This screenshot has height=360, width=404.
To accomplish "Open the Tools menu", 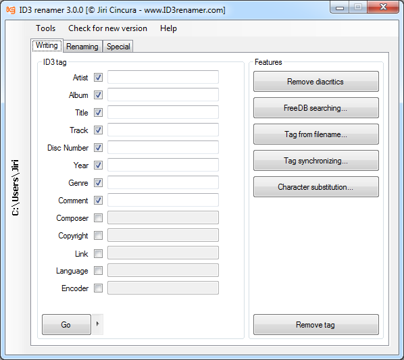I will click(46, 28).
